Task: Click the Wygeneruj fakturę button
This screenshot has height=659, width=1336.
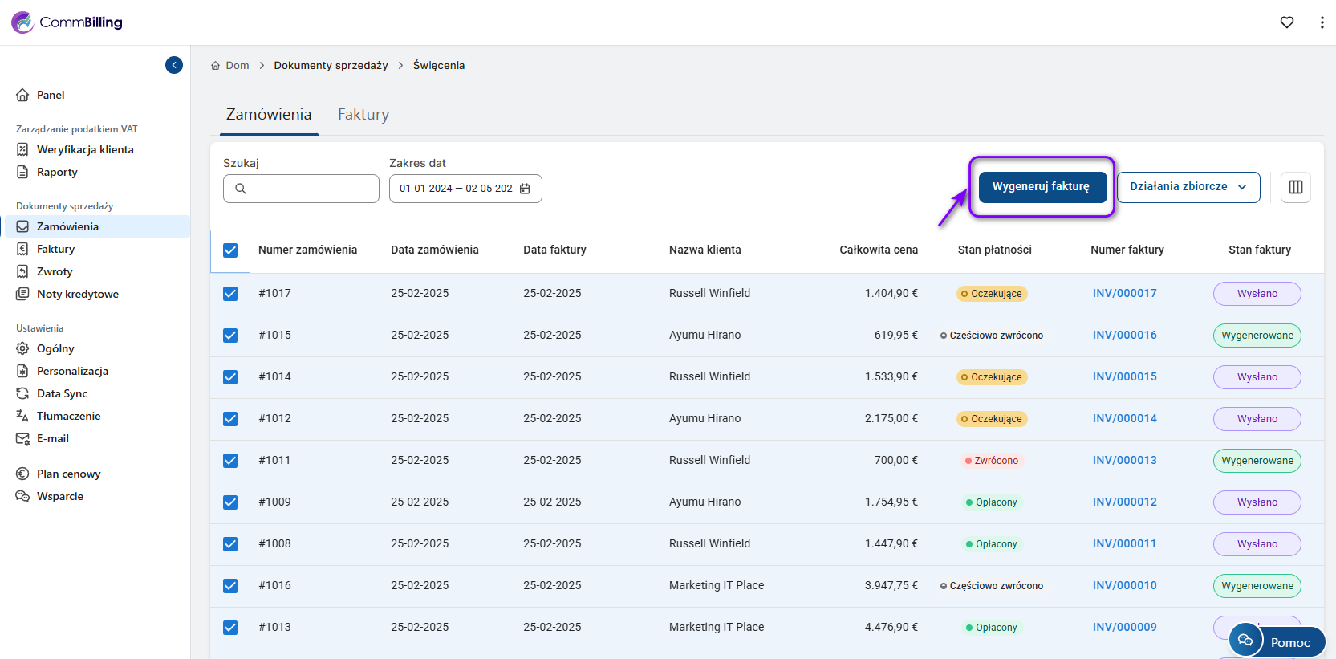Action: pos(1041,187)
